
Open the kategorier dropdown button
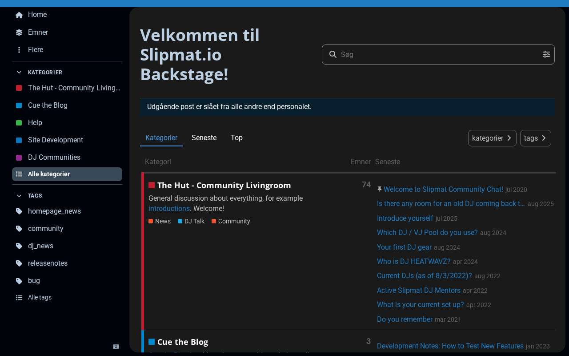(x=492, y=138)
